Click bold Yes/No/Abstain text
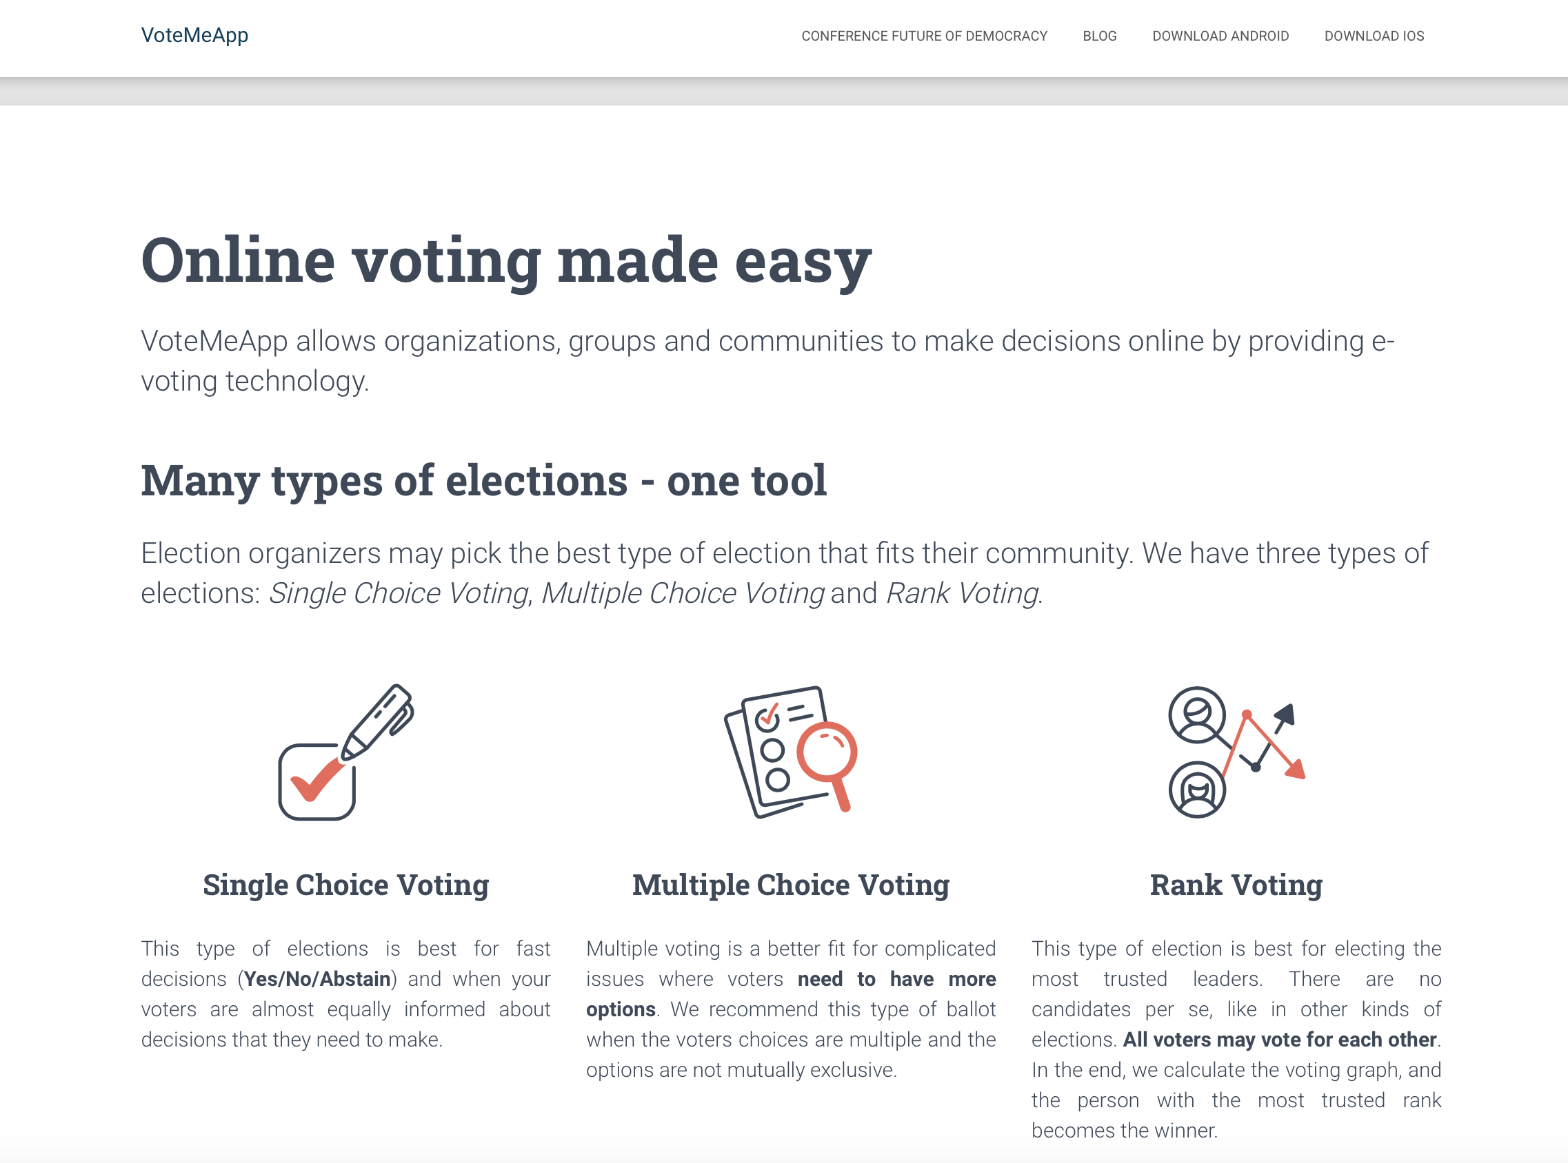Viewport: 1568px width, 1163px height. 317,979
